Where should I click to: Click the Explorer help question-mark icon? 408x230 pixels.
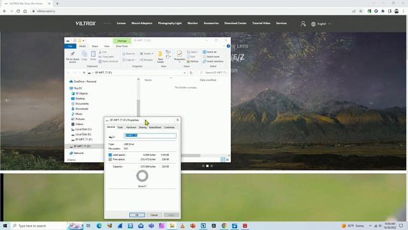point(228,46)
